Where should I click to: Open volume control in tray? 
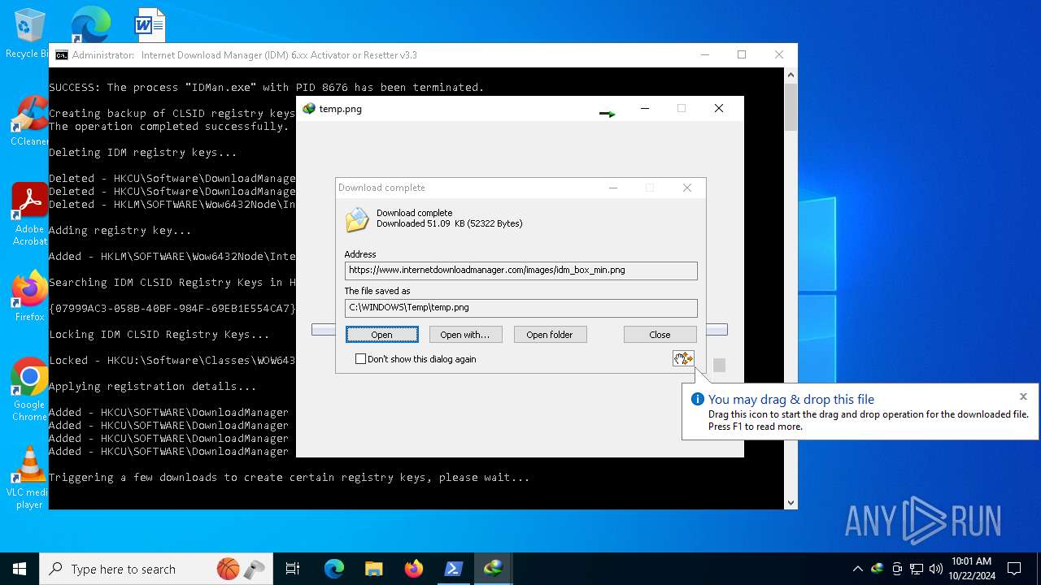936,569
